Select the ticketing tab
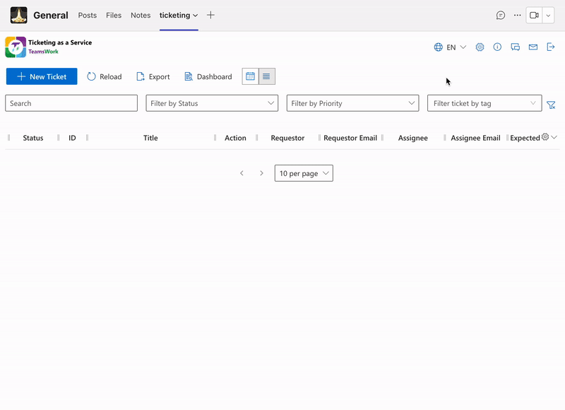Viewport: 565px width, 410px height. coord(174,15)
